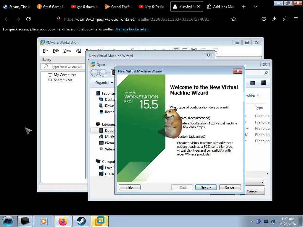This screenshot has width=303, height=227.
Task: Click the Open dialog's round back navigation button
Action: 94,73
